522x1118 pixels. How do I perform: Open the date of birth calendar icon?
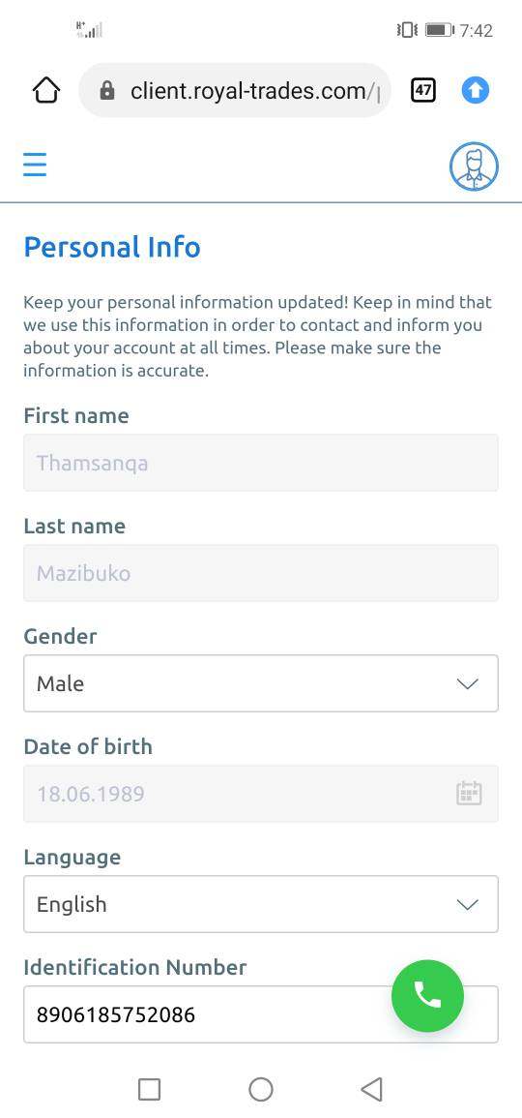tap(469, 793)
